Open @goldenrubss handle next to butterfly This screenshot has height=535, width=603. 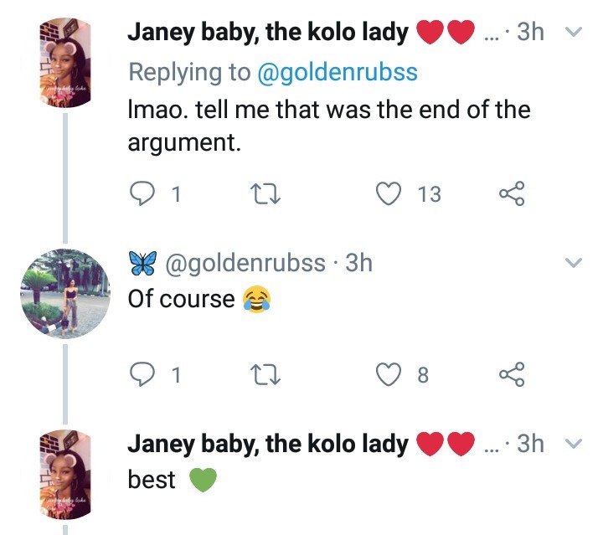(x=245, y=263)
